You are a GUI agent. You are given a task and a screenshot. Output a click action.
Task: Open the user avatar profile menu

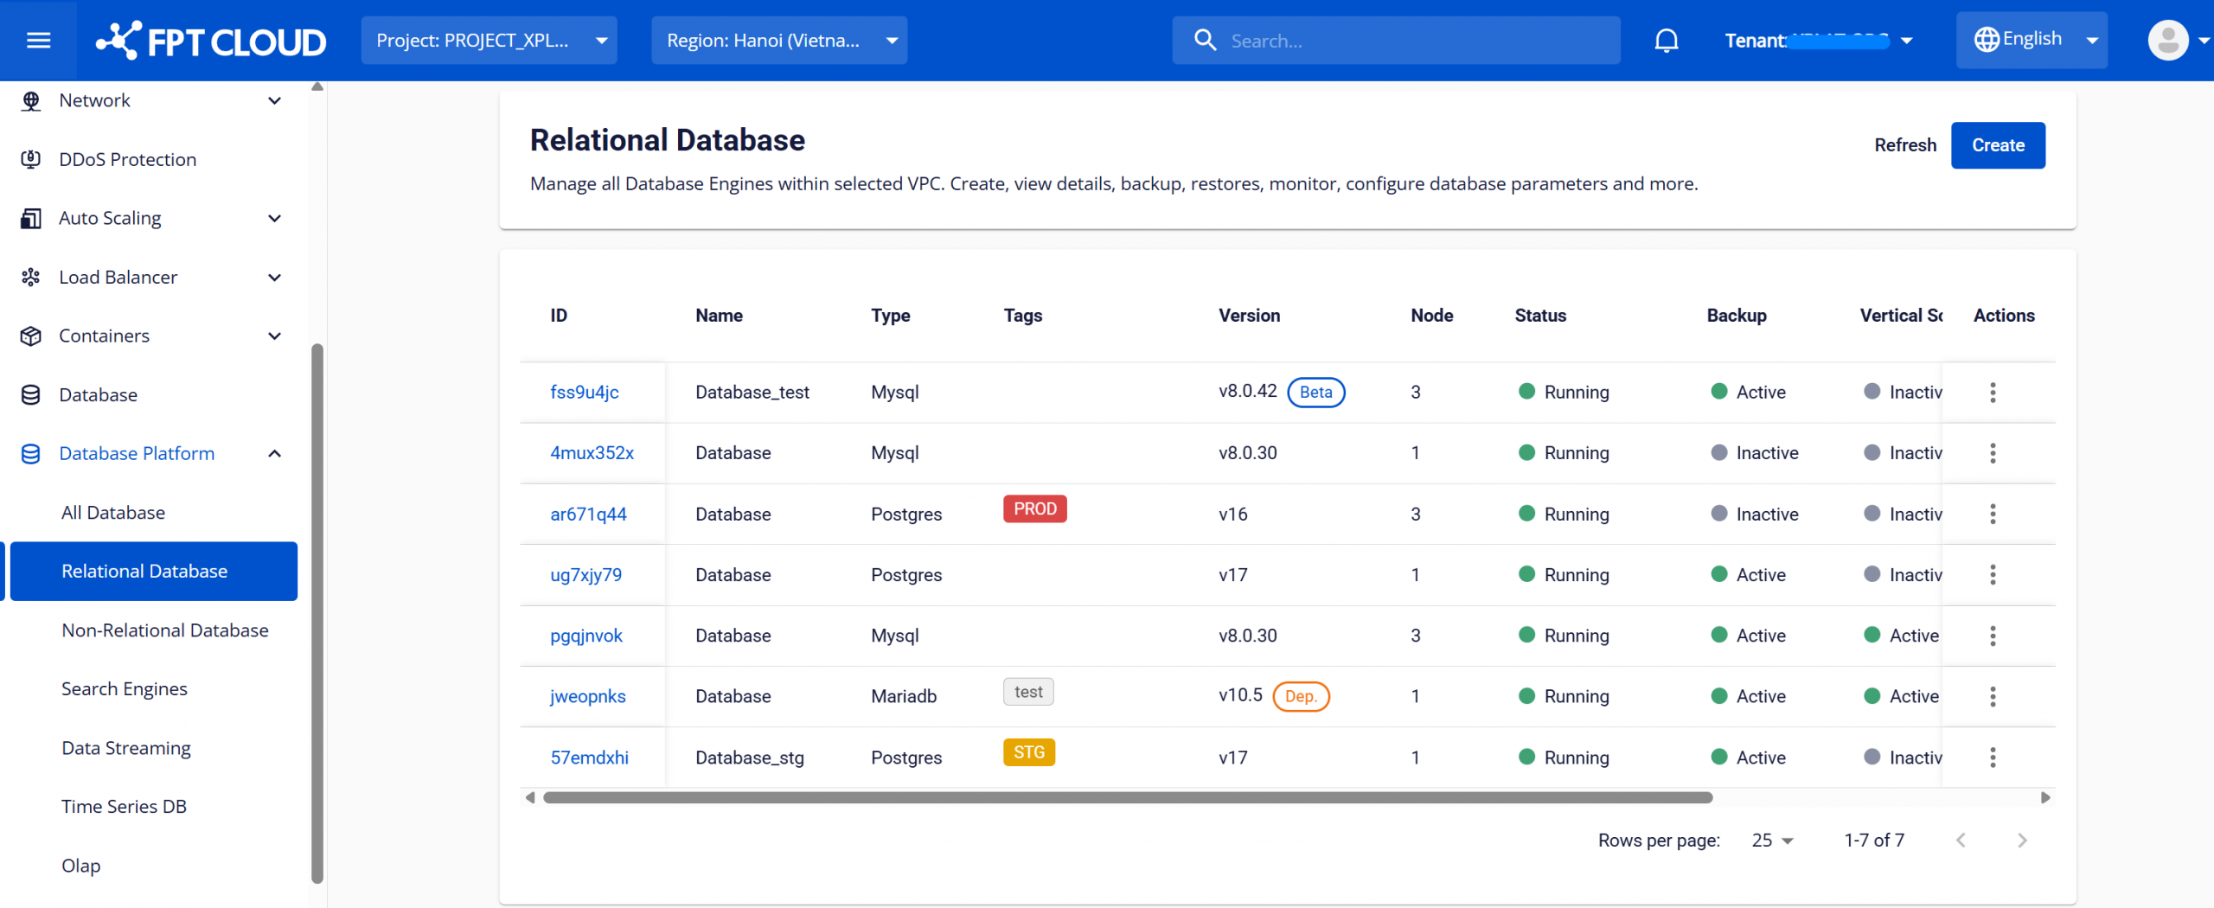tap(2168, 41)
